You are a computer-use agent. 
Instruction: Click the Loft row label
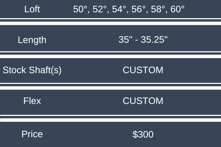point(32,9)
